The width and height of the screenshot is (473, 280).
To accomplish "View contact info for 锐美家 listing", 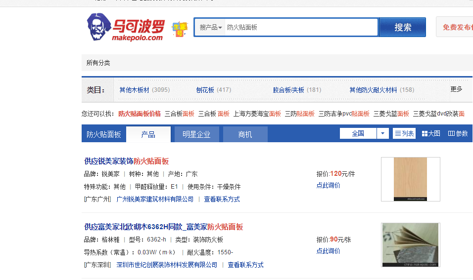I will click(222, 199).
